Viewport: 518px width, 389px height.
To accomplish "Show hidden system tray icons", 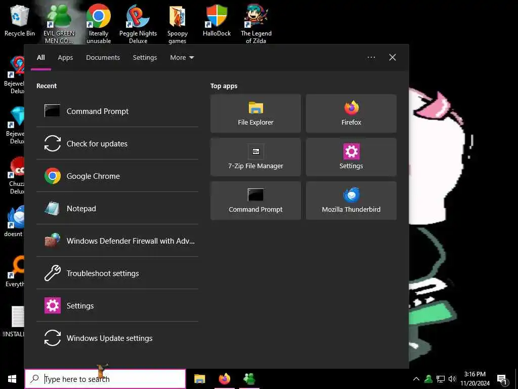I will (416, 379).
